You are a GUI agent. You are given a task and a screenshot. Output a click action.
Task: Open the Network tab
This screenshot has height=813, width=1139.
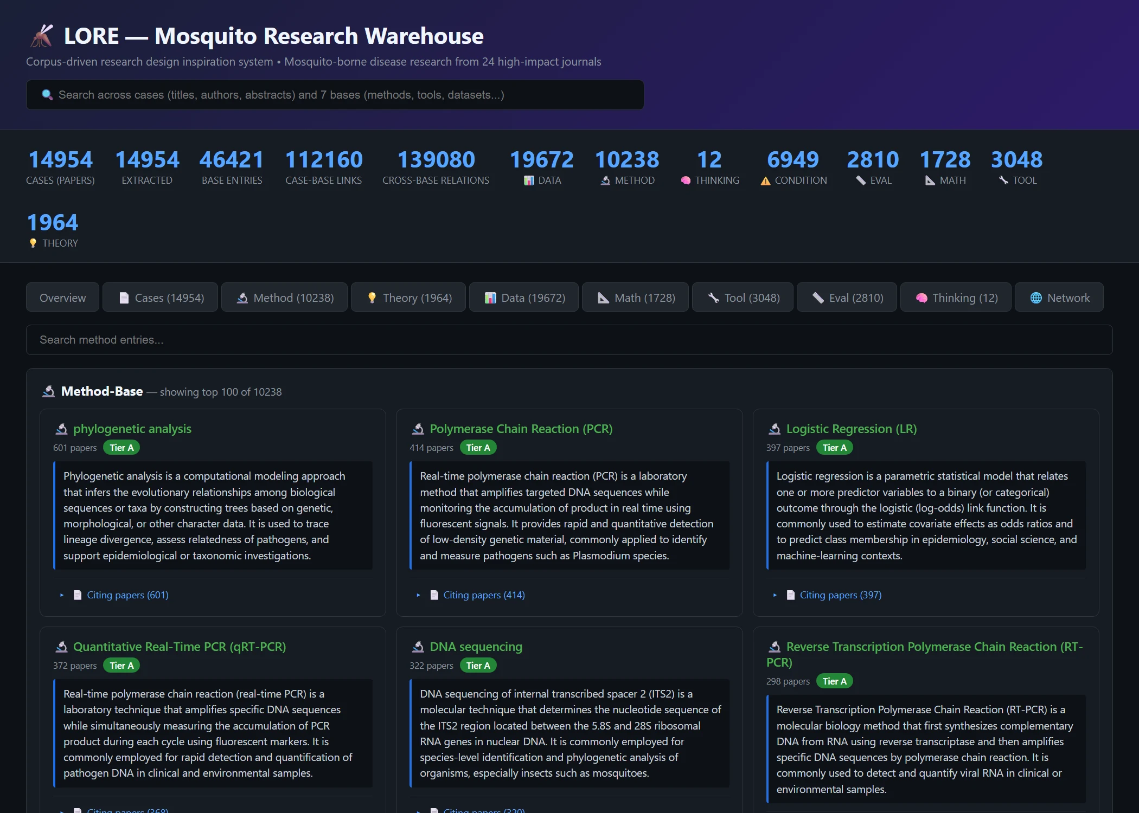(1059, 298)
